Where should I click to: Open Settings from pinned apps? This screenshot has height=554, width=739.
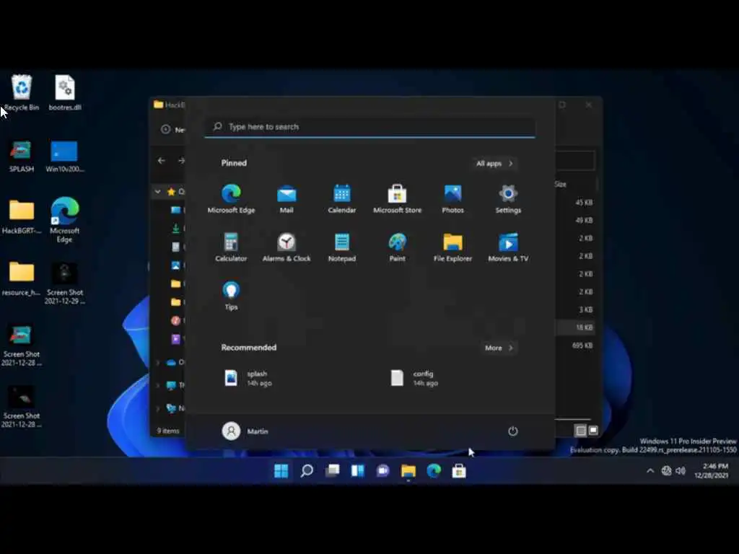[x=508, y=199]
